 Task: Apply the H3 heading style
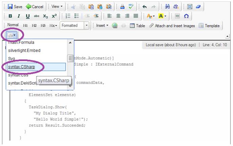[43, 25]
